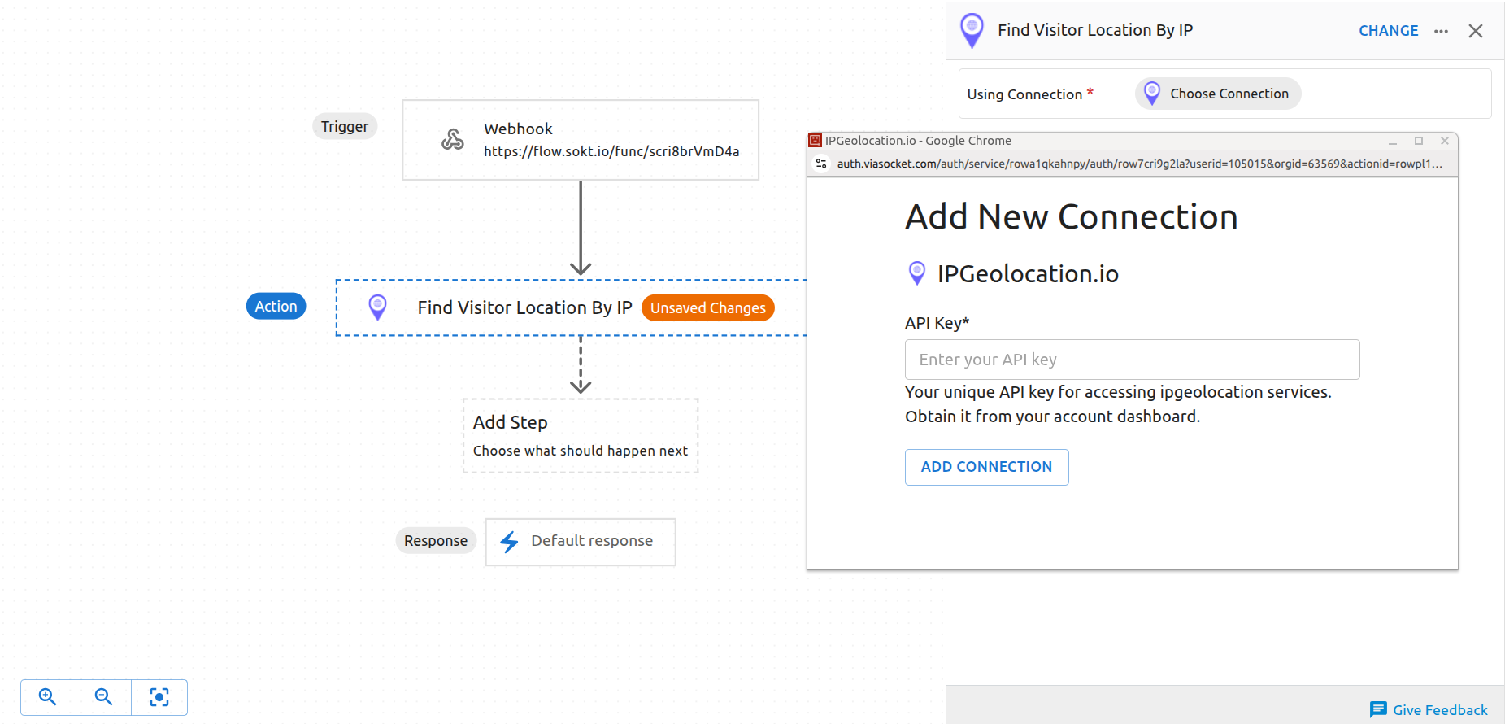Minimize the IPGeolocation.io popup window
The width and height of the screenshot is (1505, 724).
pyautogui.click(x=1393, y=141)
